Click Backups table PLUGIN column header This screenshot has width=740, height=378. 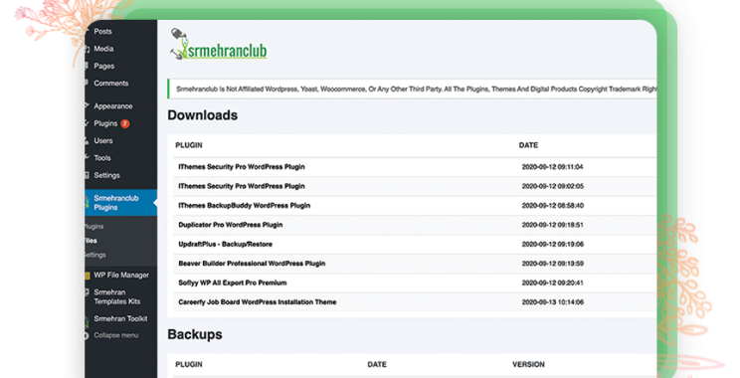[x=189, y=365]
